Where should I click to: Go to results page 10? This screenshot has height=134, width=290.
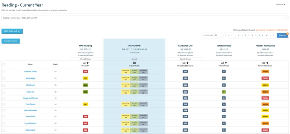[x=267, y=35]
